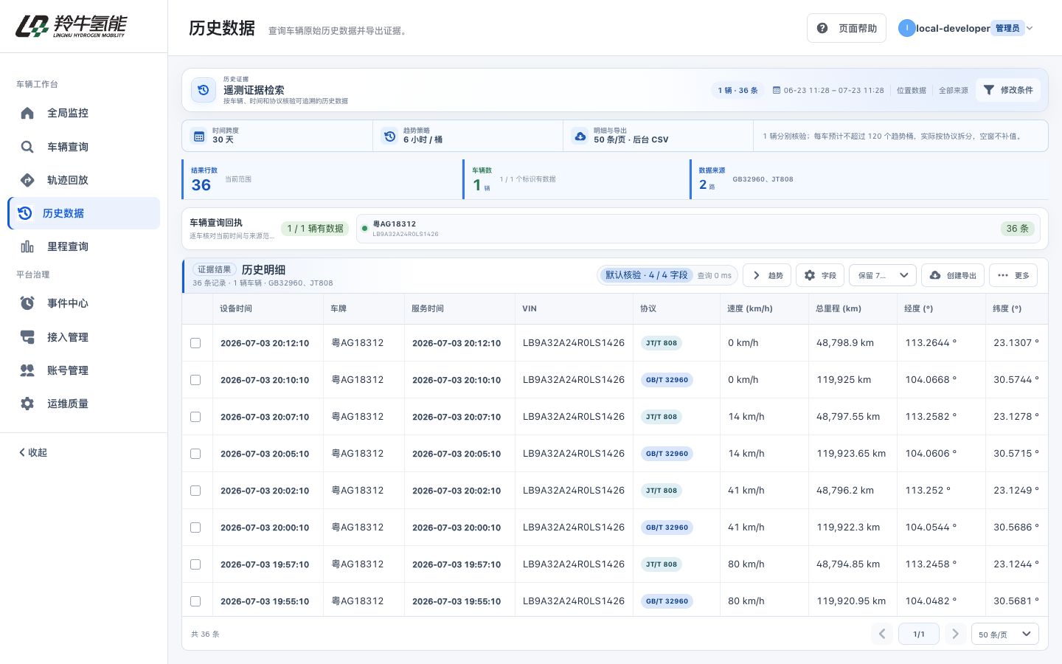
Task: Click the 默认核验 · 4 / 4 字段 badge
Action: pos(647,275)
